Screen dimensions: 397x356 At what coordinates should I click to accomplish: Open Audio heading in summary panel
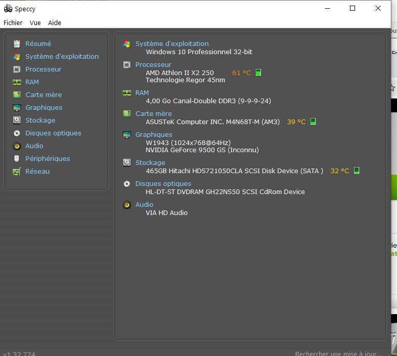click(x=144, y=204)
